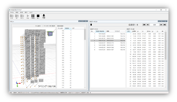The height and width of the screenshot is (102, 177).
Task: Click the 6/8 page position field
Action: (x=155, y=25)
